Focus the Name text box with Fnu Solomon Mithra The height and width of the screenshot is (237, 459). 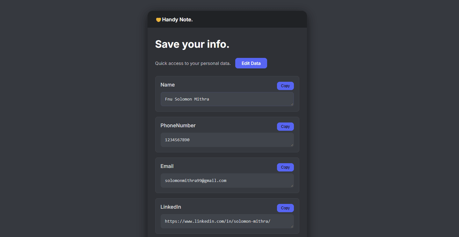tap(227, 99)
